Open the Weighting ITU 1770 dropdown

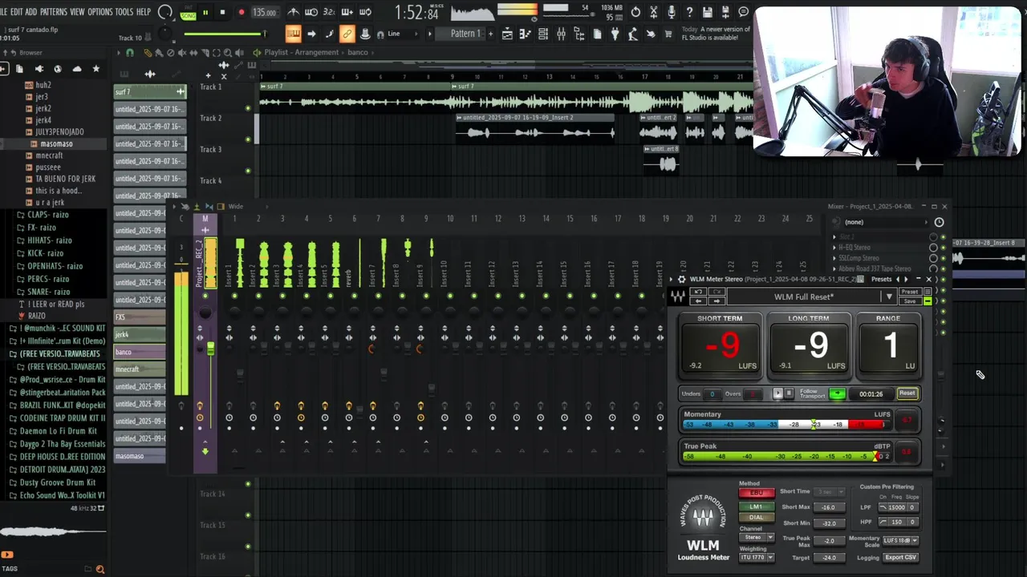757,557
